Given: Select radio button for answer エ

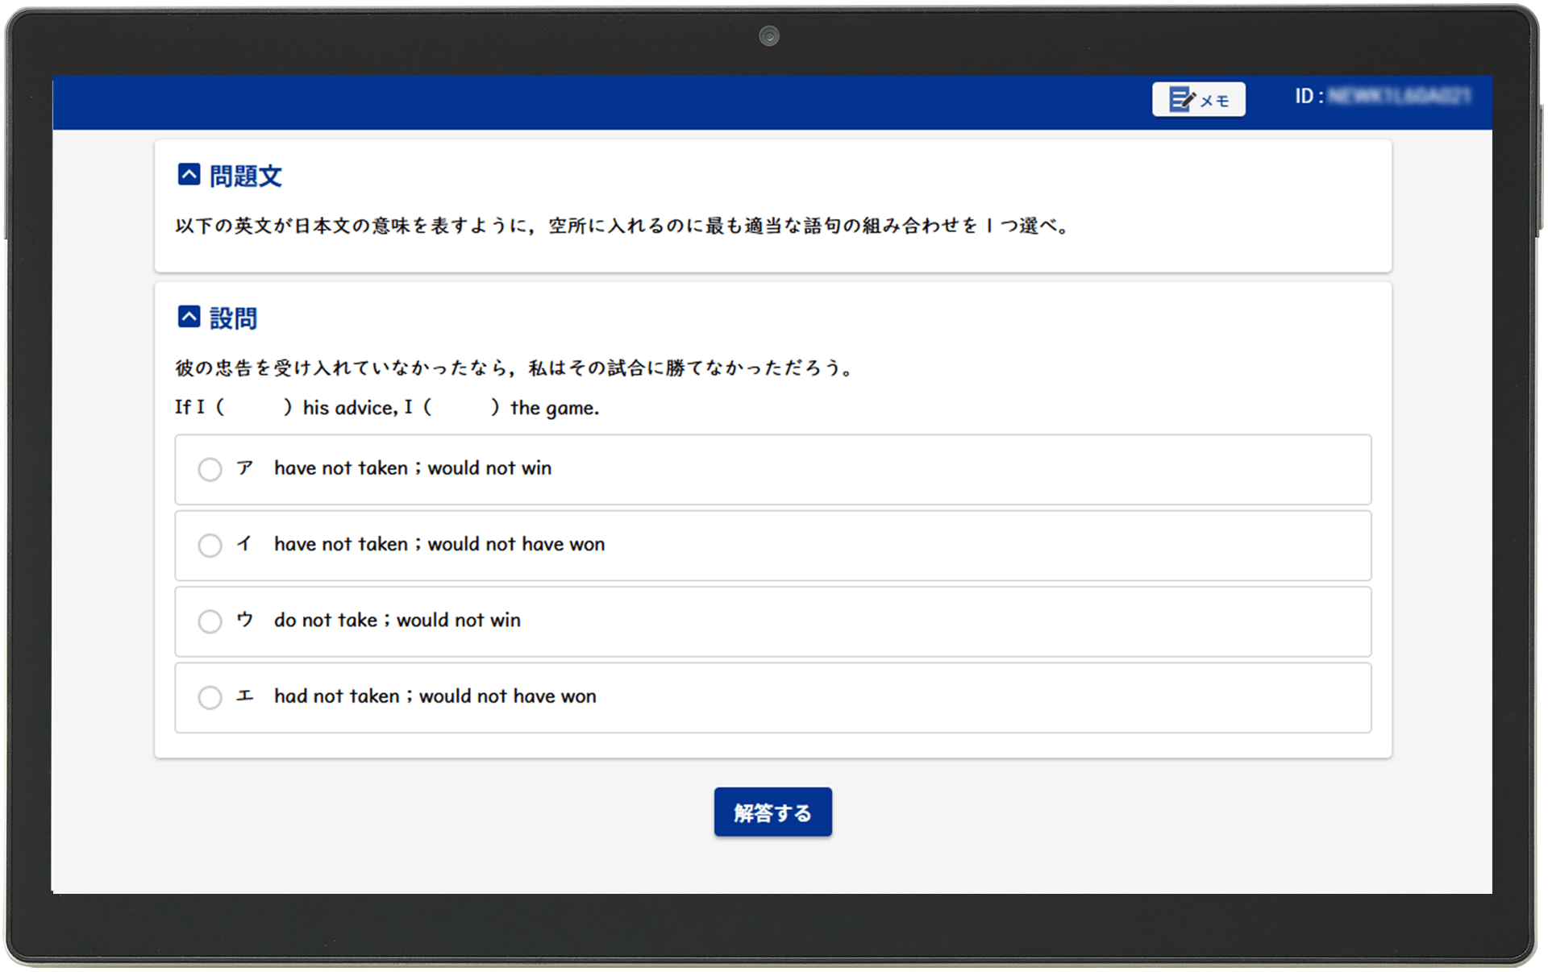Looking at the screenshot, I should tap(210, 698).
